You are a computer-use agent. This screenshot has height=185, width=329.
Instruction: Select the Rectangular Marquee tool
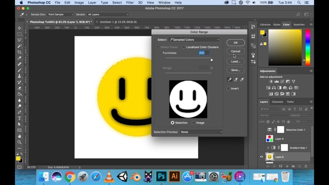point(20,34)
